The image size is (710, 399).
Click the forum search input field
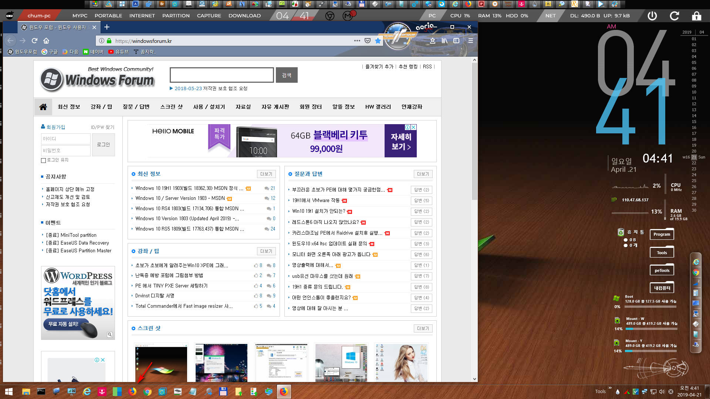click(x=222, y=75)
